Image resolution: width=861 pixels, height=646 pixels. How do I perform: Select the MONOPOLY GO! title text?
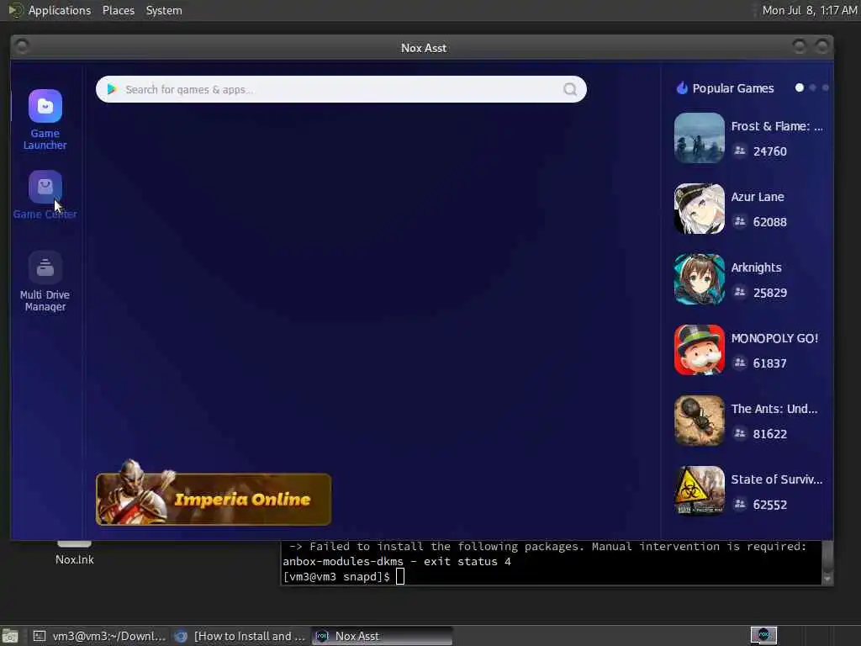coord(774,338)
